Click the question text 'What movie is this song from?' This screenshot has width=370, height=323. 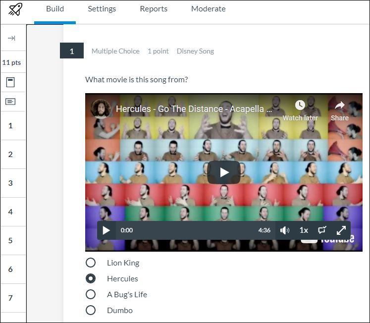click(x=137, y=80)
